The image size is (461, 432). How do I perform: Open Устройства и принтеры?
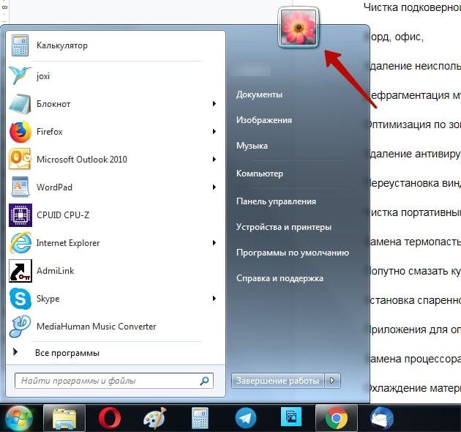click(284, 227)
